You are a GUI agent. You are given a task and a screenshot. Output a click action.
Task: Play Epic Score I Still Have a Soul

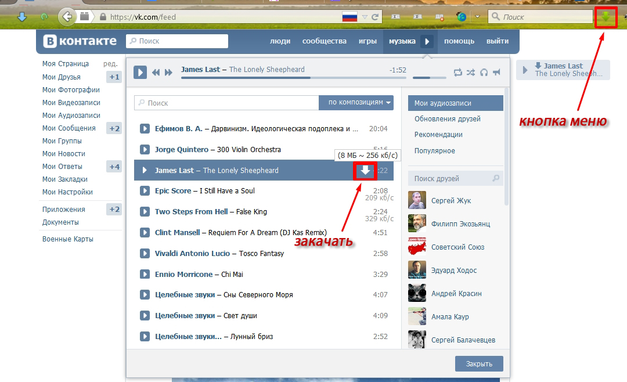tap(145, 191)
